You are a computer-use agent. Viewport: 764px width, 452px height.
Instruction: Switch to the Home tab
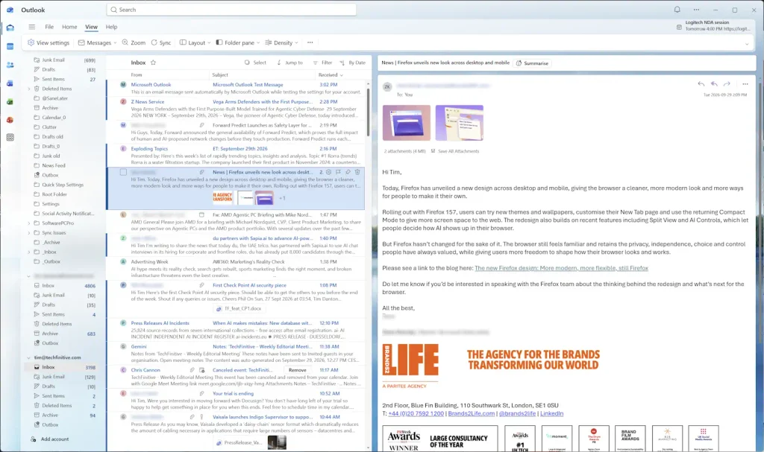pos(69,27)
